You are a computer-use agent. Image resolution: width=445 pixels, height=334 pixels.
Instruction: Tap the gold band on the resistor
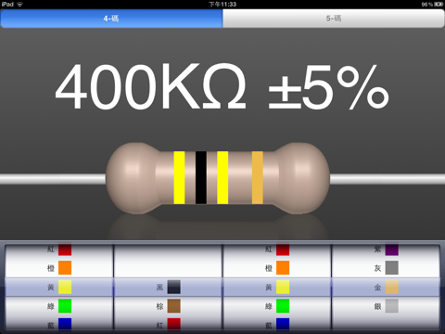[258, 177]
